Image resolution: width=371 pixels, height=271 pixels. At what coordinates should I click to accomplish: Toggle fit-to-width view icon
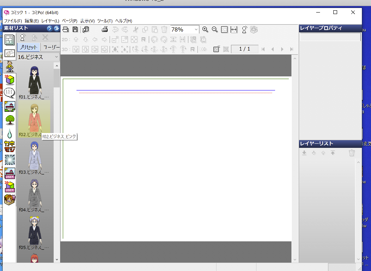pyautogui.click(x=234, y=29)
